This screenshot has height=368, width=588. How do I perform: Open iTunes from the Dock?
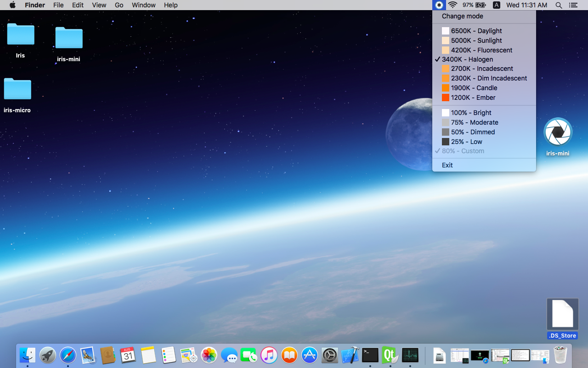click(x=269, y=355)
